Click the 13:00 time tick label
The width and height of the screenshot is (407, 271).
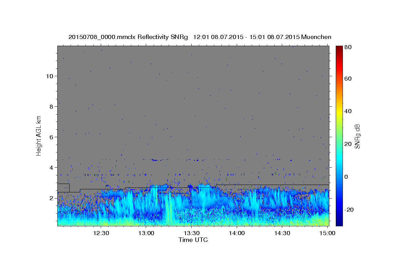pyautogui.click(x=146, y=233)
